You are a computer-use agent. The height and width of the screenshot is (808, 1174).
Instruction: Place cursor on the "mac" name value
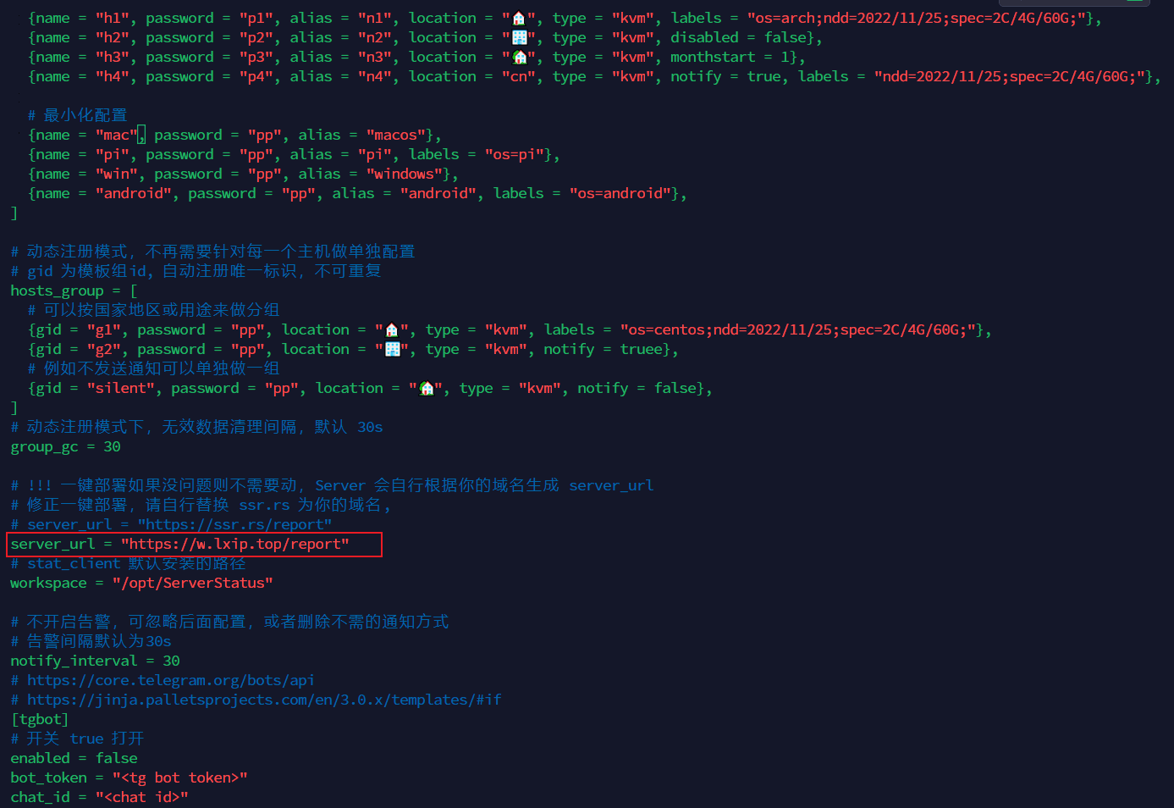116,135
